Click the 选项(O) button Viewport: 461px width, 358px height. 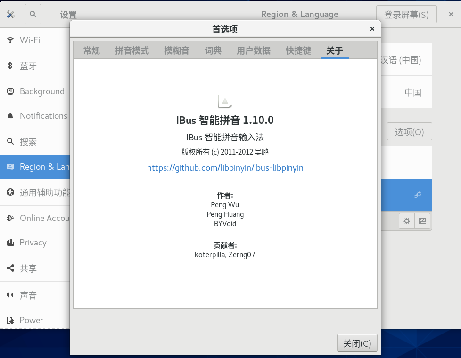[409, 132]
